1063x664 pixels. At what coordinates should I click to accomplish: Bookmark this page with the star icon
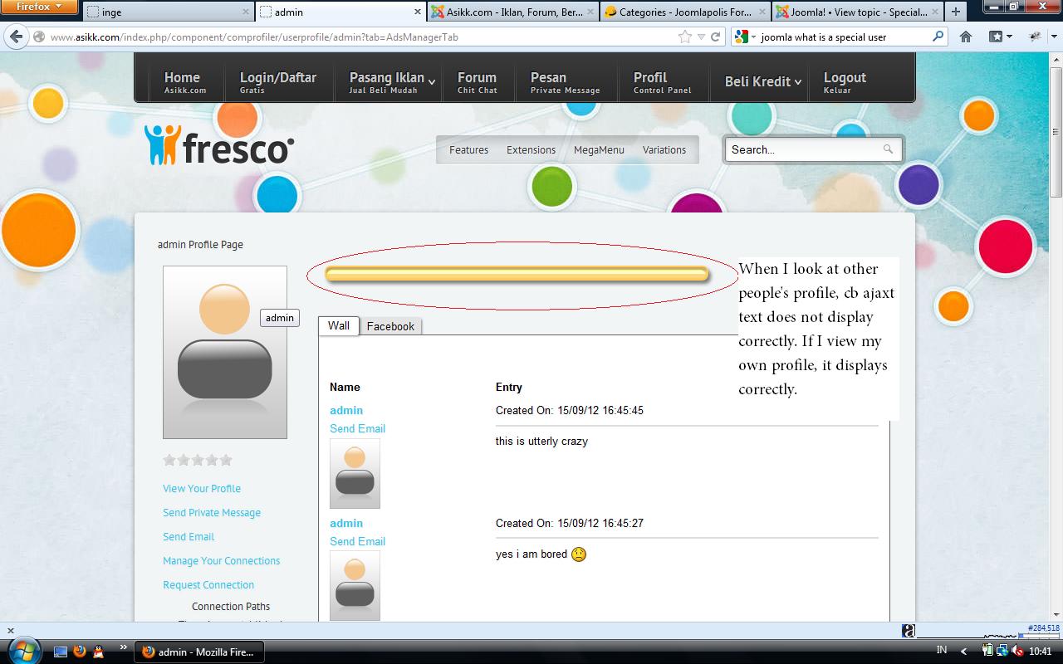coord(685,37)
